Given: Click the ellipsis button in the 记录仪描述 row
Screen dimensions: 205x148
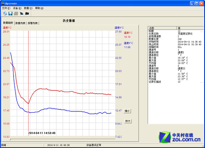Looking at the screenshot, I should (202, 82).
